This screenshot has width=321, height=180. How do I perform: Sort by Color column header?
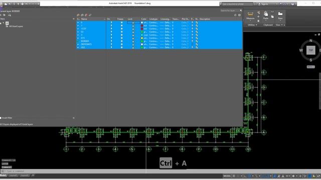(144, 19)
